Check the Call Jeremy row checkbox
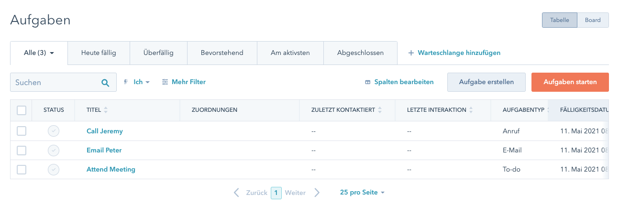 (22, 131)
